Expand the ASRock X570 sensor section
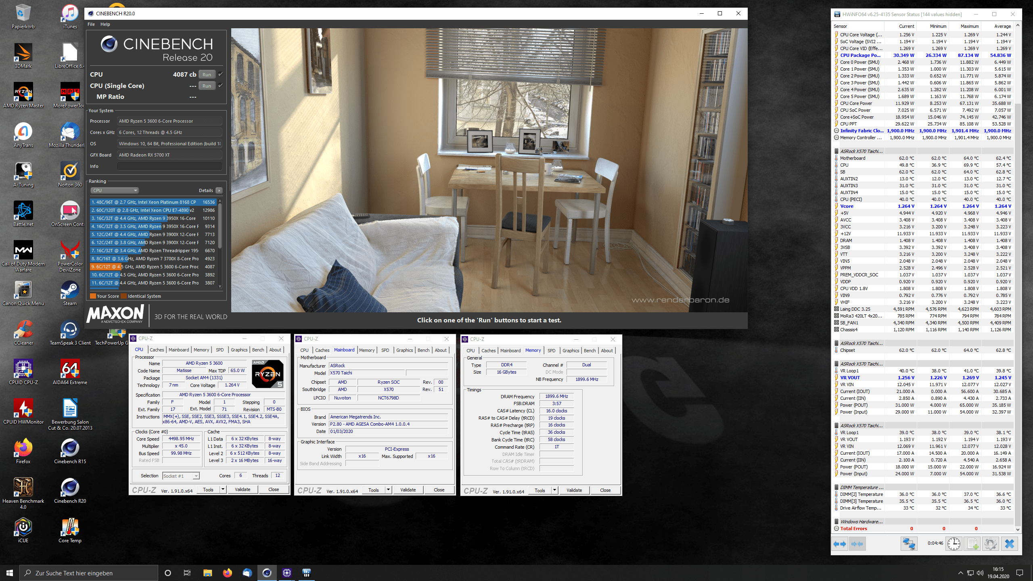This screenshot has width=1033, height=581. 861,151
